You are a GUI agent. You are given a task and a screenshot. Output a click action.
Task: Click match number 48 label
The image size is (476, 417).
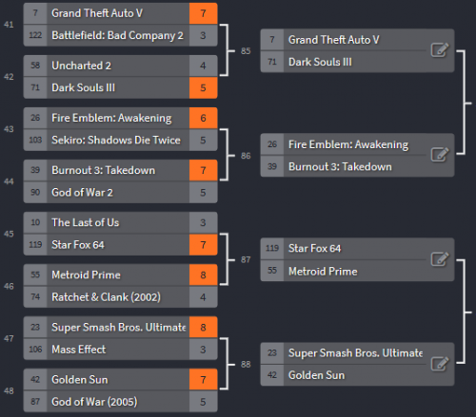[9, 391]
